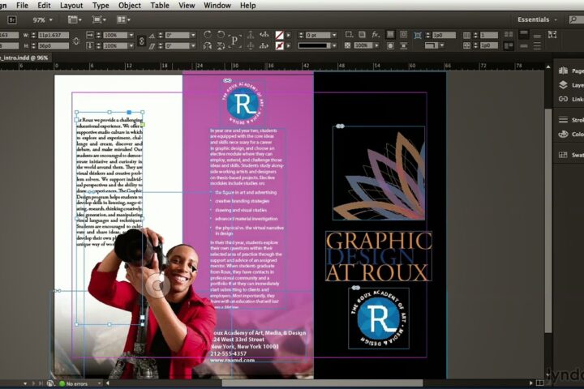Click the stroke color swatch in control bar
Viewport: 584px width, 389px height.
279,45
